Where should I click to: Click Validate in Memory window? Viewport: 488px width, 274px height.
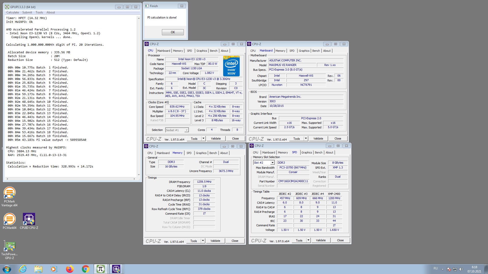click(215, 241)
